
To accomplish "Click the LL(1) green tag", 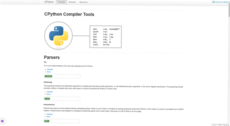I will (x=47, y=99).
